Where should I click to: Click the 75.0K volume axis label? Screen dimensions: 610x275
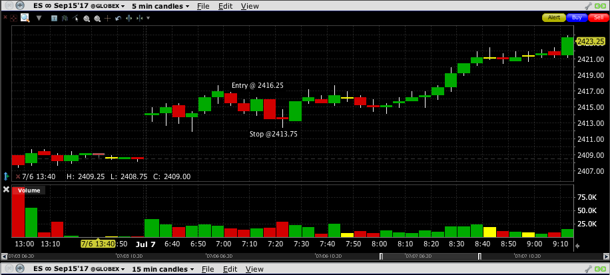click(x=587, y=198)
